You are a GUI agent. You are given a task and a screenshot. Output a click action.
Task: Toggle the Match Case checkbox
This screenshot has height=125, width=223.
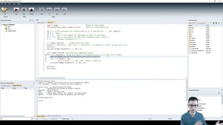click(61, 119)
